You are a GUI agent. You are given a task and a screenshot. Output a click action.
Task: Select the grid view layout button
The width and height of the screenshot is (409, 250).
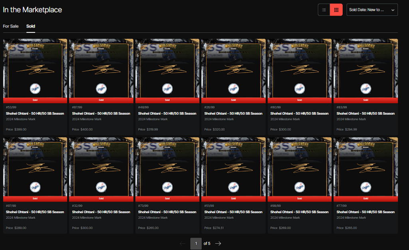pyautogui.click(x=337, y=10)
